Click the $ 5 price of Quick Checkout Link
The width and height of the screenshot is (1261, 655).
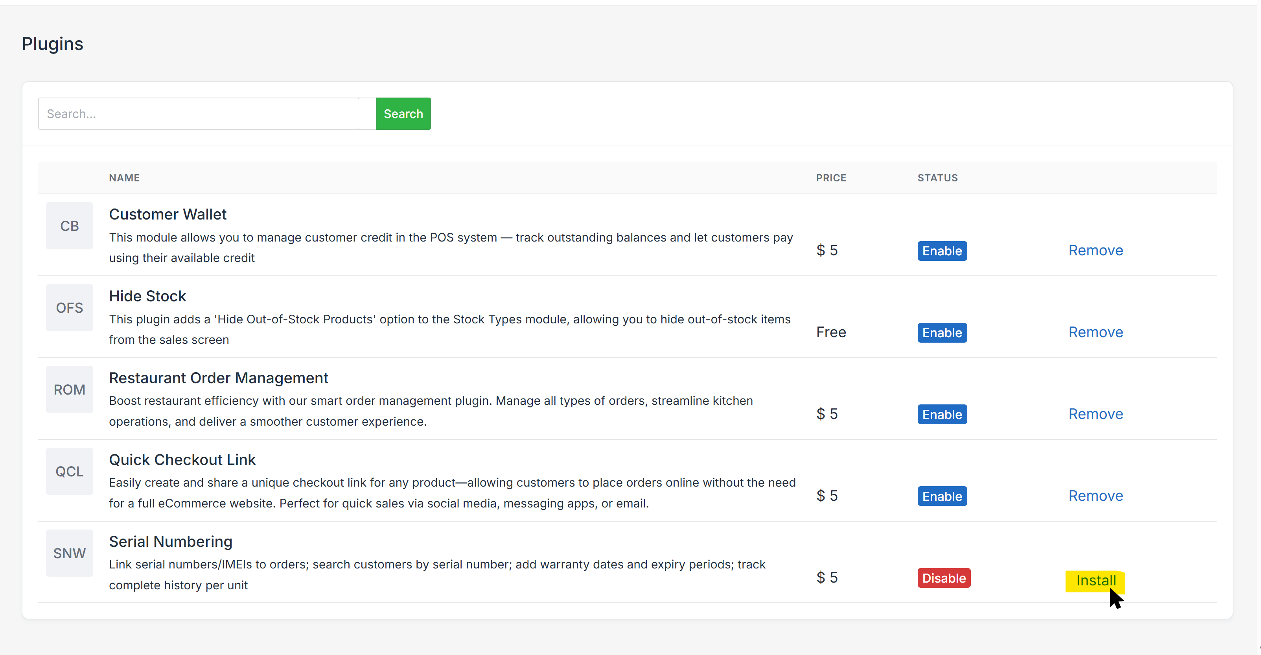827,496
